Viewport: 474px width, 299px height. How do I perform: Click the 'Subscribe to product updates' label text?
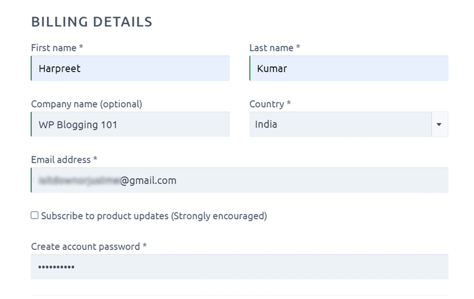[154, 216]
